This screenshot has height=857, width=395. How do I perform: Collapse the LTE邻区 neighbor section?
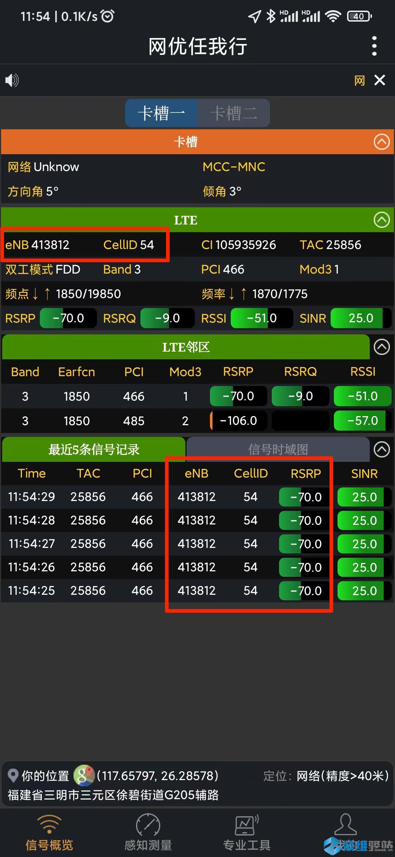pos(381,347)
